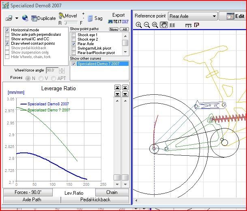The height and width of the screenshot is (211, 247).
Task: Switch to Axle Path tab
Action: click(32, 200)
